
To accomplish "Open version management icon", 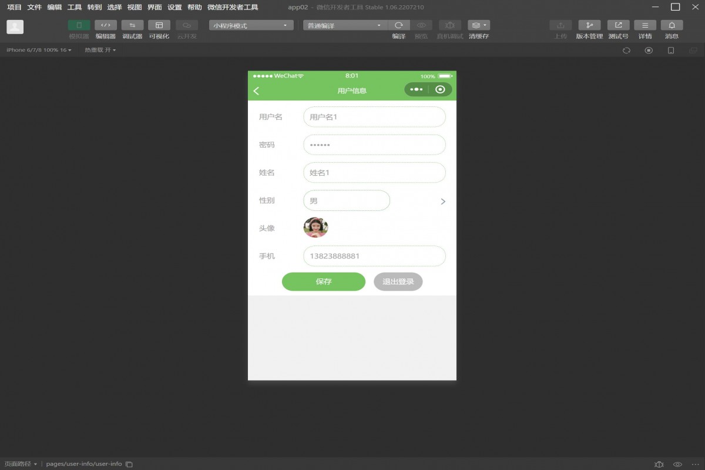I will (x=589, y=25).
